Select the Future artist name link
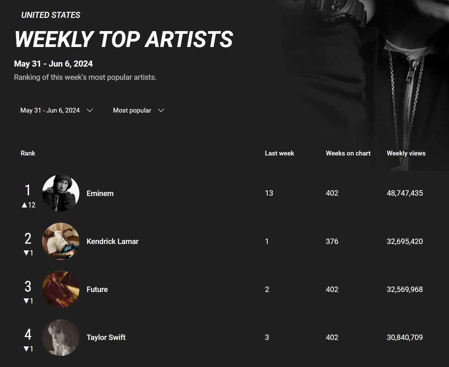Viewport: 449px width, 367px height. click(97, 289)
